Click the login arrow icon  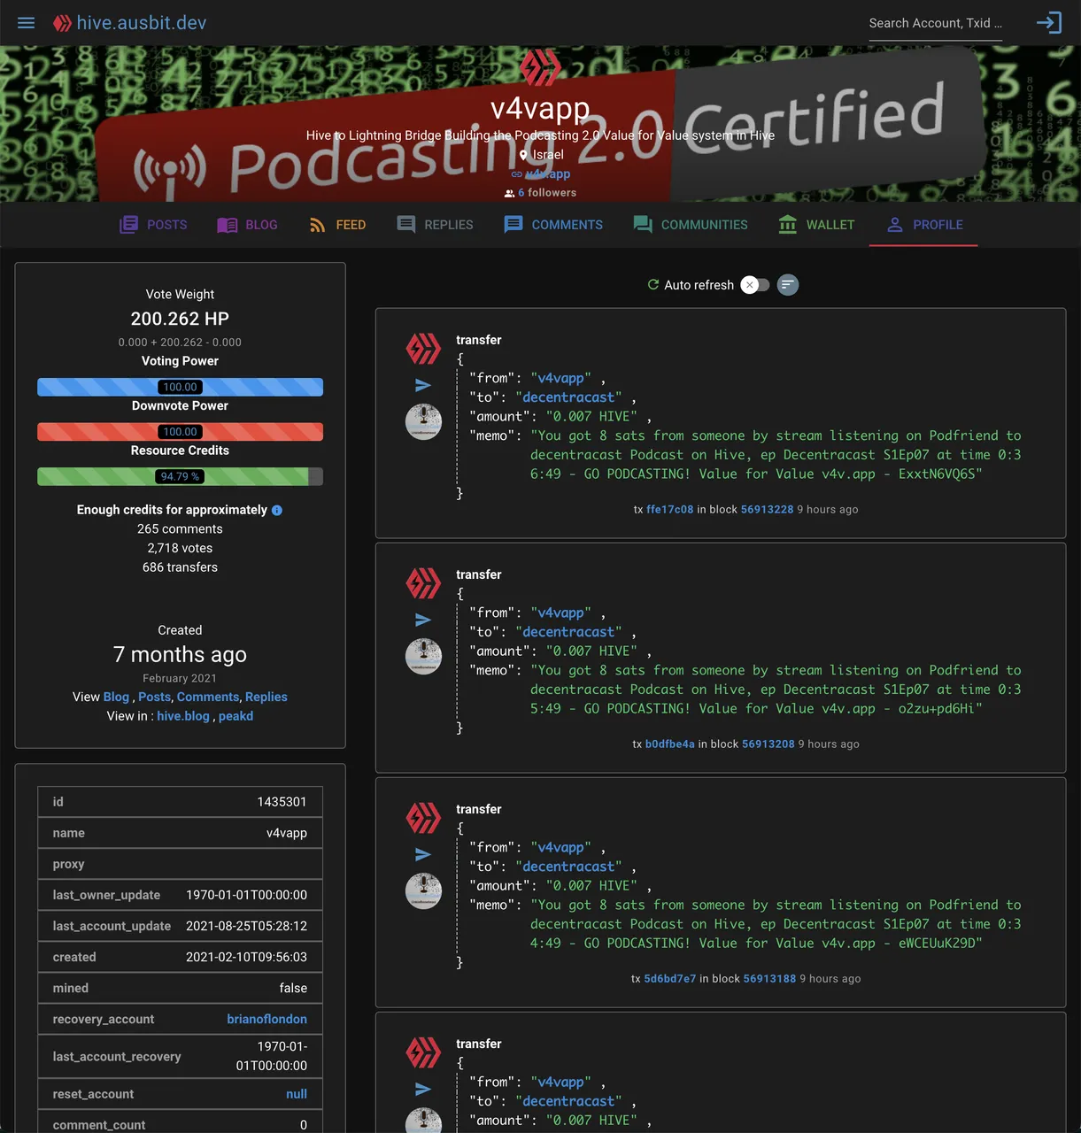pos(1049,23)
